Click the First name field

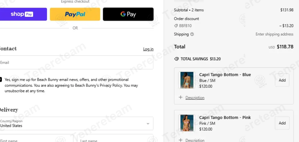[x=36, y=138]
